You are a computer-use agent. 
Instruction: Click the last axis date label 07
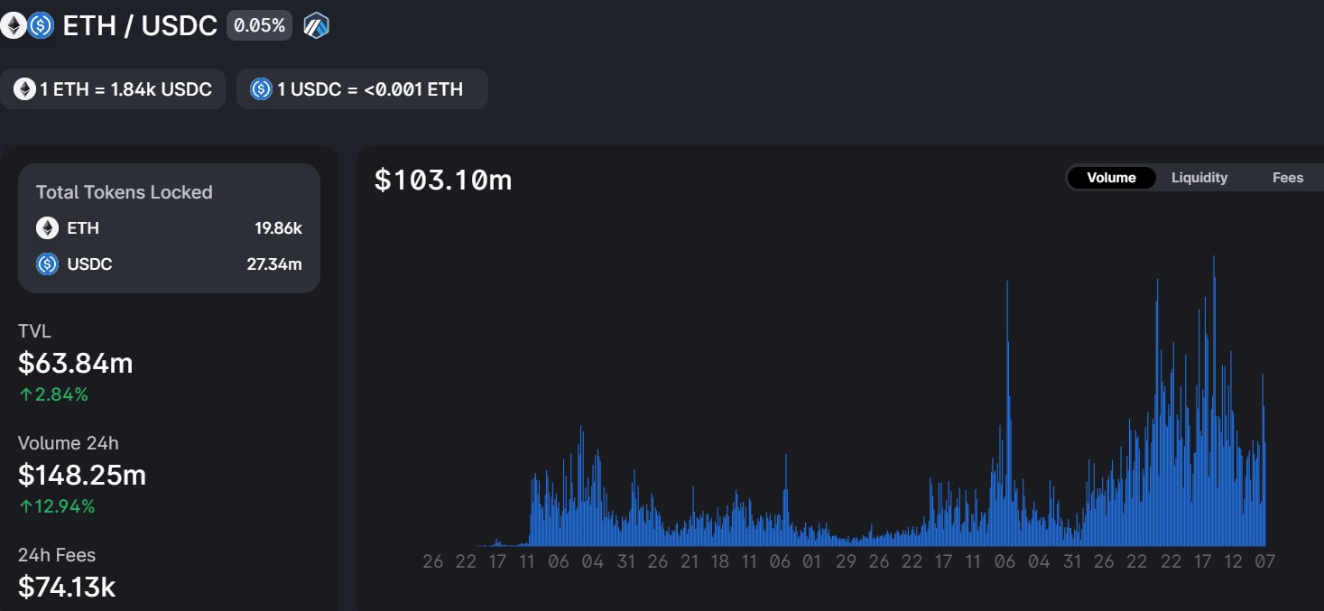[x=1264, y=561]
